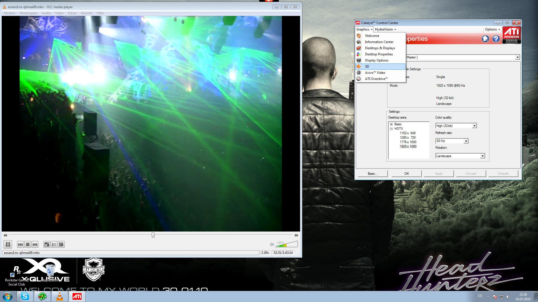Open the display selection dropdown arrow
This screenshot has height=302, width=538.
[517, 57]
